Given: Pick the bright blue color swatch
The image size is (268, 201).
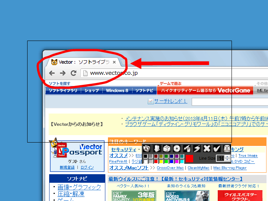Looking at the screenshot, I should pos(172,161).
